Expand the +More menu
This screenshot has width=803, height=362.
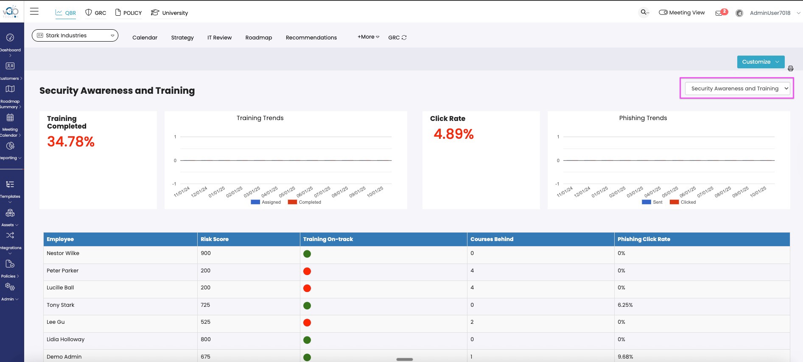click(368, 37)
